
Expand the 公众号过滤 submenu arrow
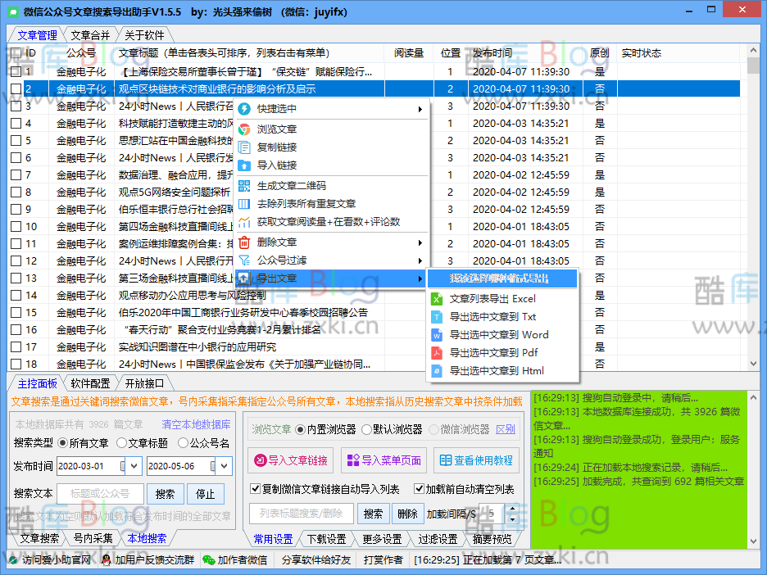click(x=420, y=260)
